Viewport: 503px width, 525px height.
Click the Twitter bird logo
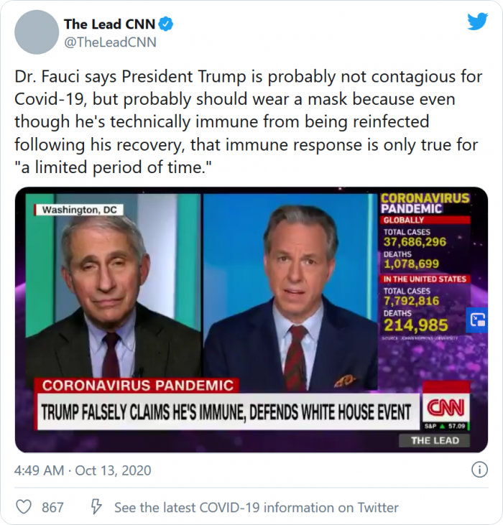click(x=477, y=22)
